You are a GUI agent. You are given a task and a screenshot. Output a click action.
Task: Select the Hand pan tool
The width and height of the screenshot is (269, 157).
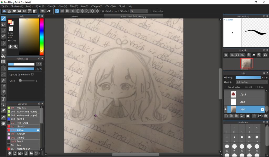(3, 123)
